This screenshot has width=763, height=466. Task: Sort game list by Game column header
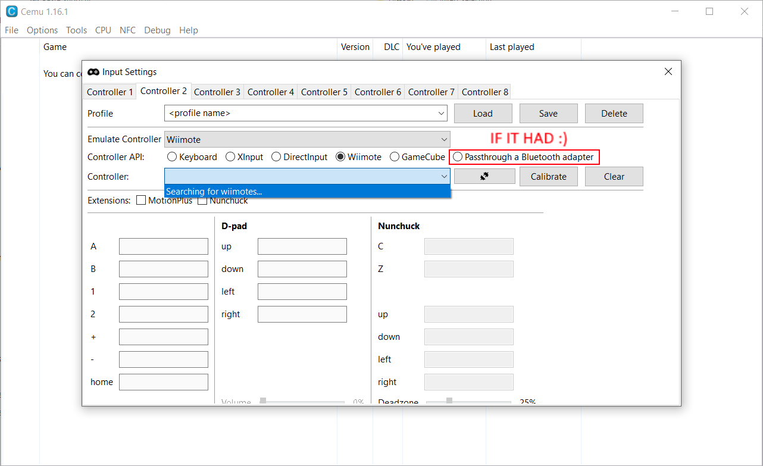pos(189,47)
